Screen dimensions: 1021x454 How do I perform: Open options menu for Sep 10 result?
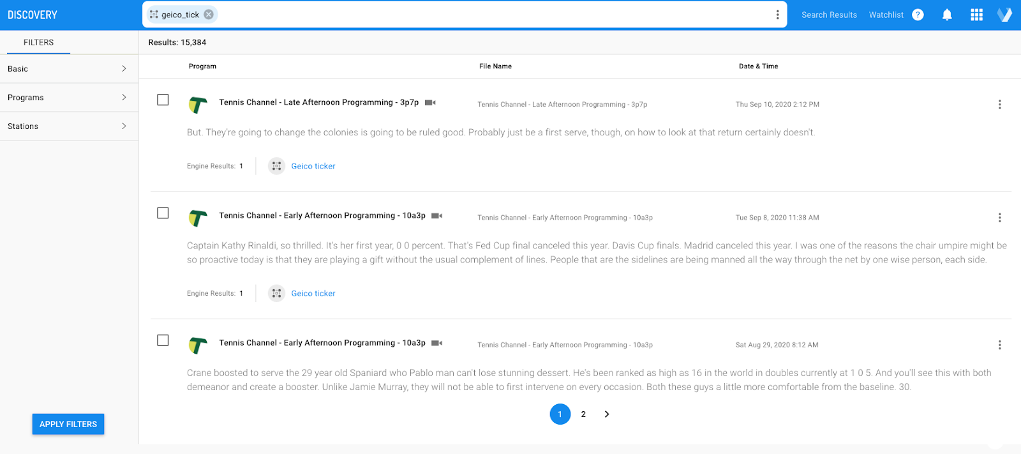[999, 105]
